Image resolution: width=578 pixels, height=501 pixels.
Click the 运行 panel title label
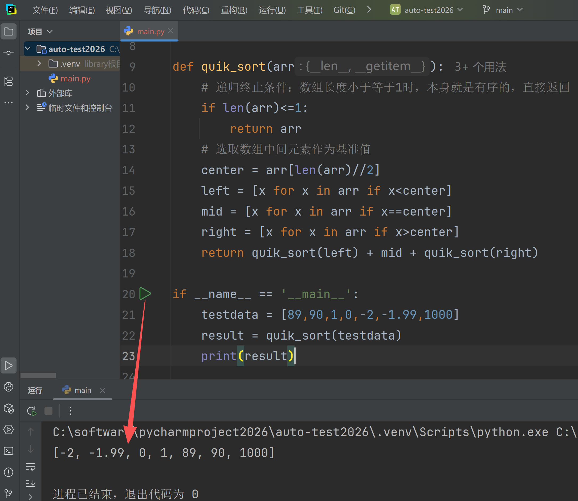35,390
